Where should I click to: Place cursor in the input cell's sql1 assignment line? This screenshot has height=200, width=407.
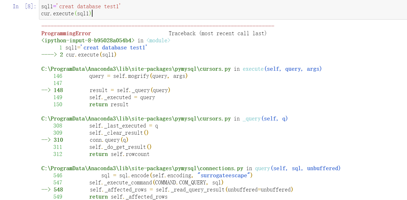click(x=81, y=6)
